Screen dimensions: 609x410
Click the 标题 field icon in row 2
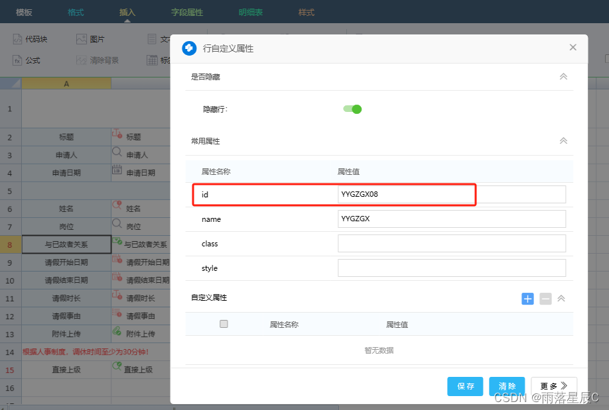coord(117,134)
